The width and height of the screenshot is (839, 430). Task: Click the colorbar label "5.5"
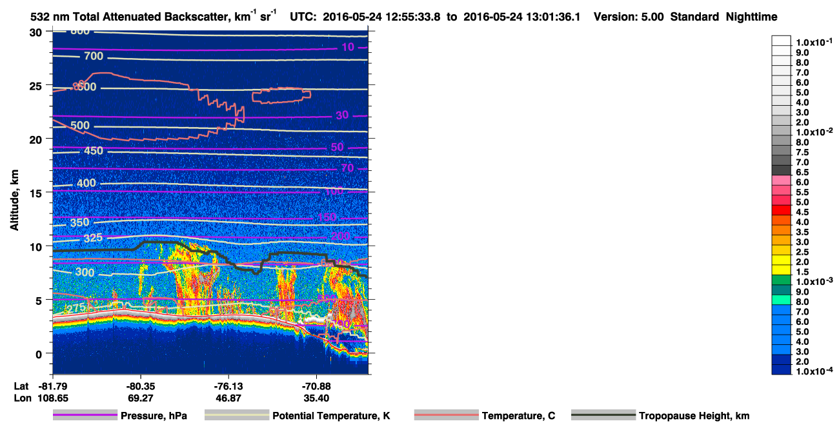802,192
